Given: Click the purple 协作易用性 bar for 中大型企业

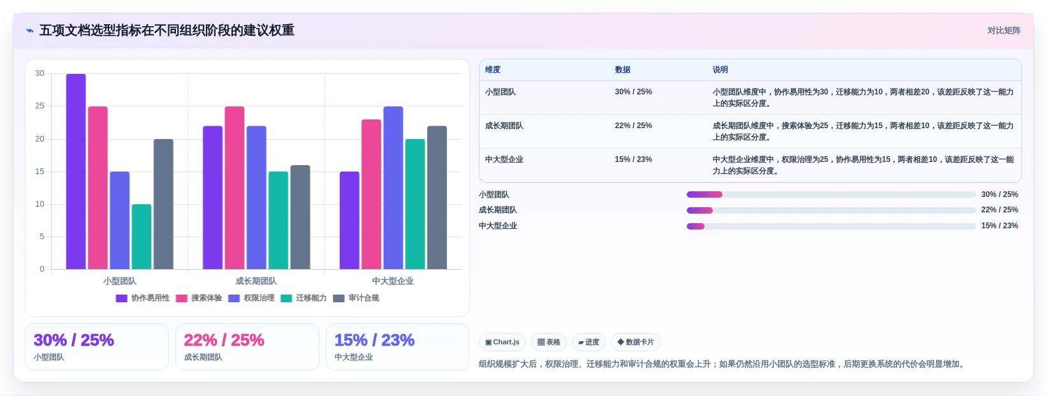Looking at the screenshot, I should pyautogui.click(x=349, y=221).
